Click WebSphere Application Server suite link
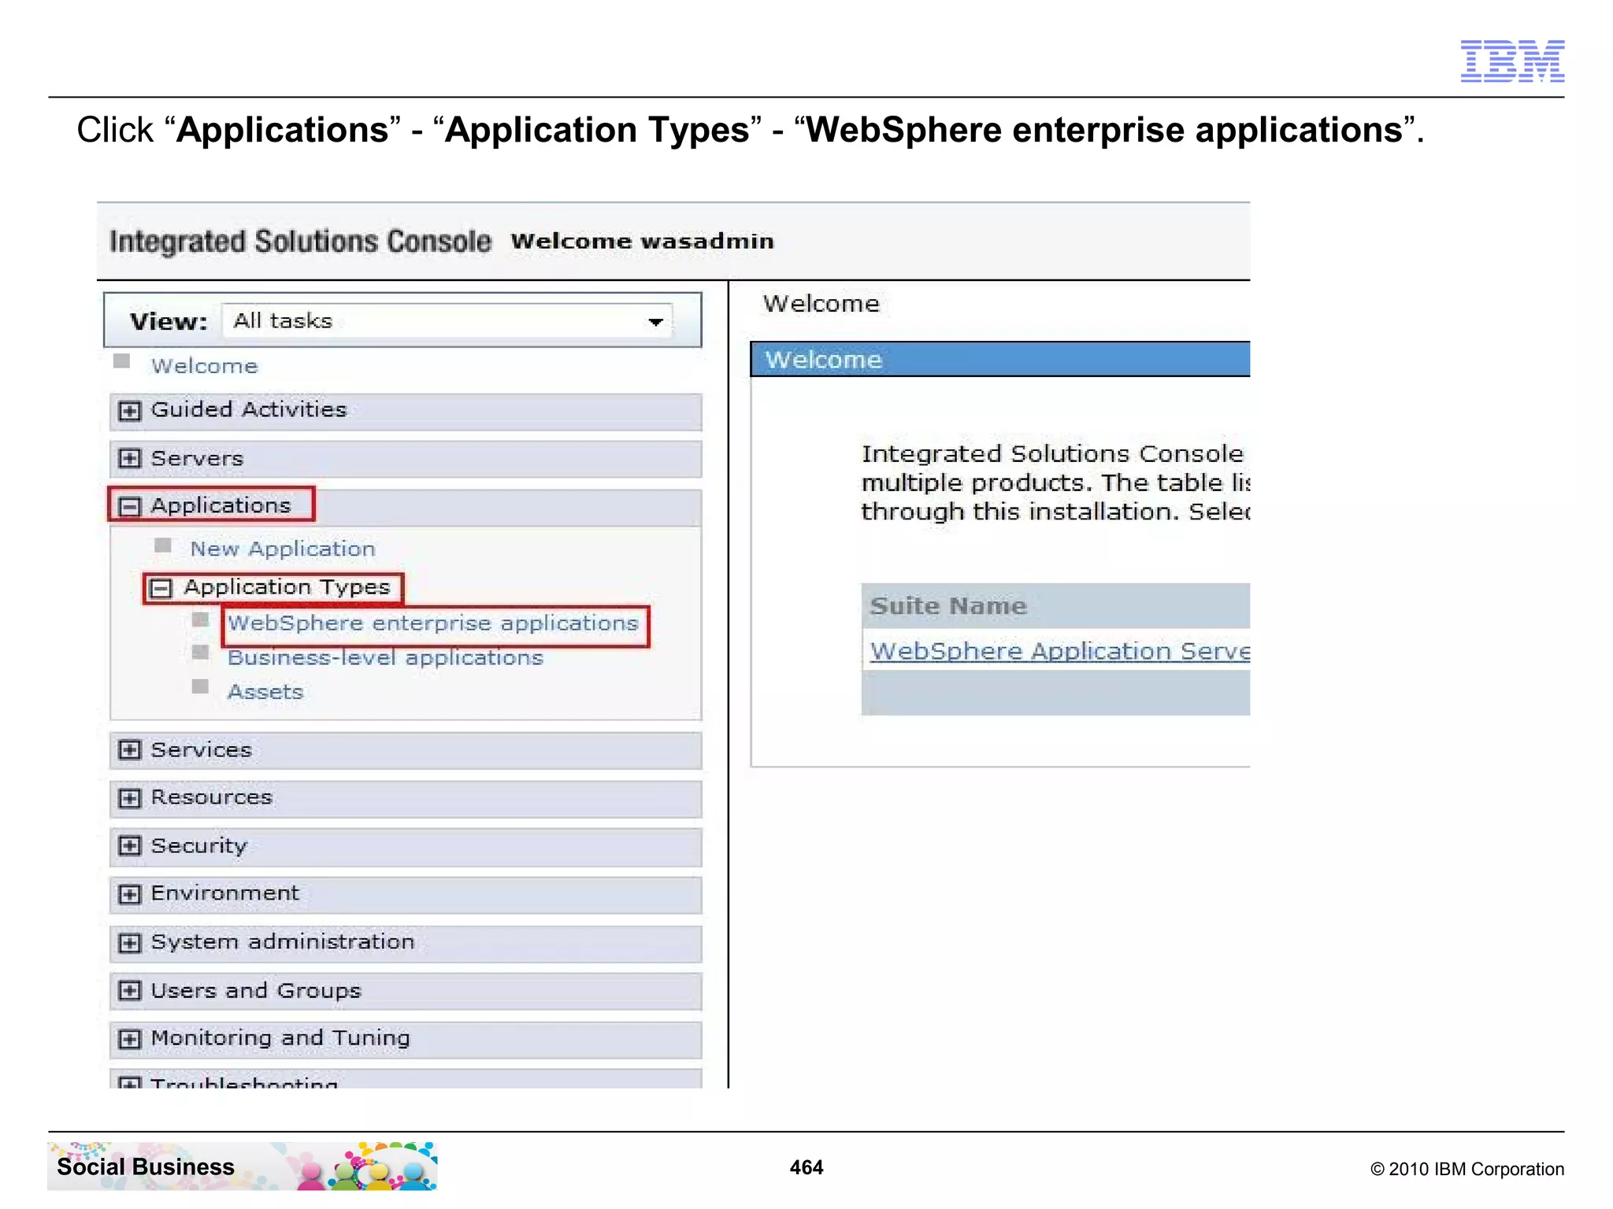Viewport: 1613px width, 1209px height. [1060, 651]
